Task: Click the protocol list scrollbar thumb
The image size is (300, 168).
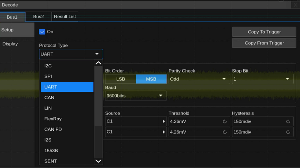Action: tap(98, 96)
